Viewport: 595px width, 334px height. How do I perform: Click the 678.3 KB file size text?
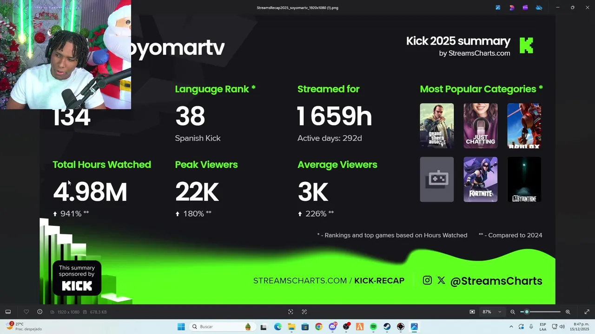coord(98,312)
